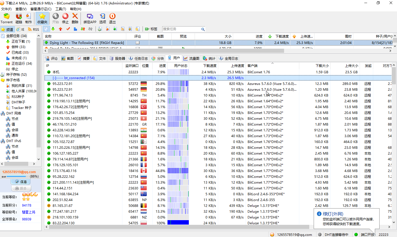Select the DHT 网络 tree node
The width and height of the screenshot is (397, 237).
click(14, 113)
